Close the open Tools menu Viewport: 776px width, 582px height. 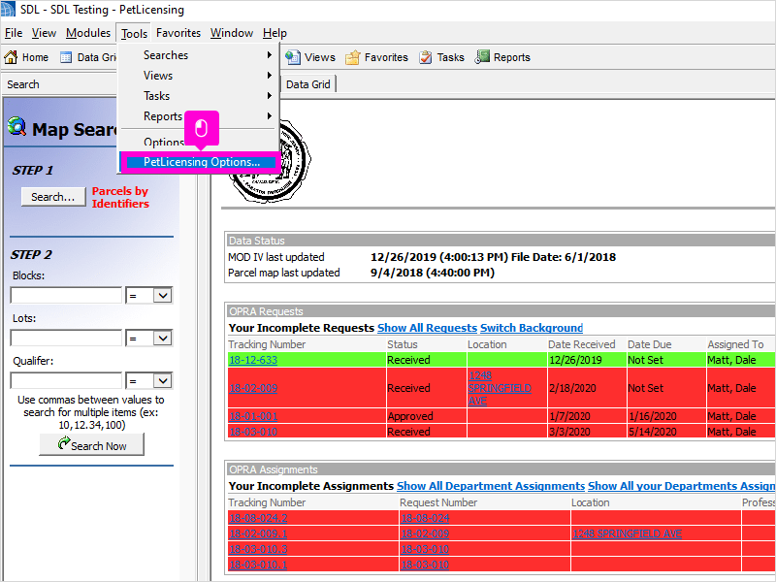134,33
